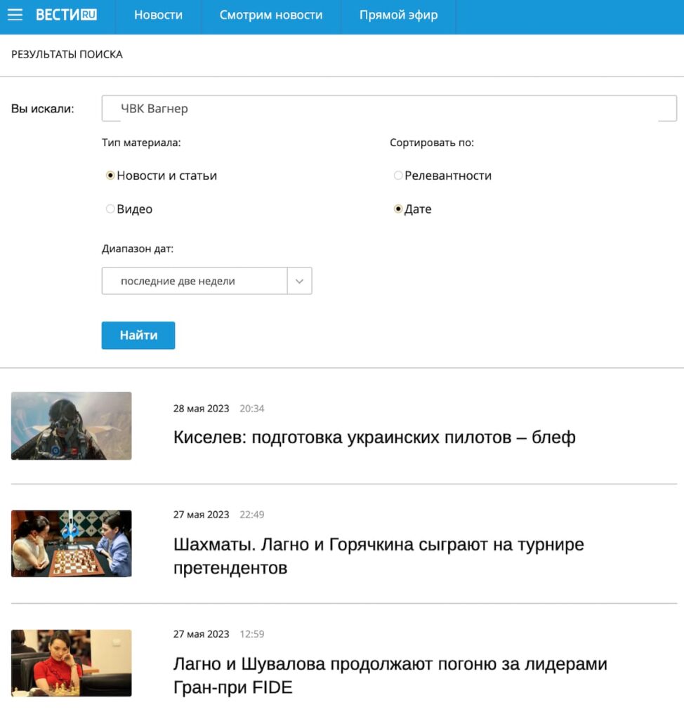Open the Киселев Ukrainian pilots headline
Viewport: 684px width, 719px height.
pos(374,437)
